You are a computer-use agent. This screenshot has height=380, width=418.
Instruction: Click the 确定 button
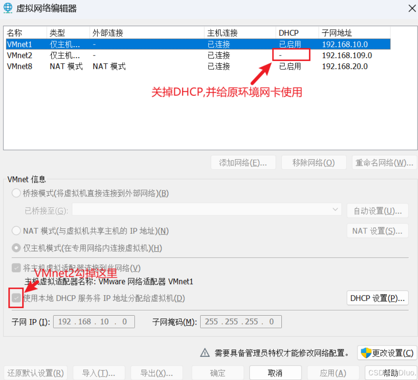(x=217, y=373)
